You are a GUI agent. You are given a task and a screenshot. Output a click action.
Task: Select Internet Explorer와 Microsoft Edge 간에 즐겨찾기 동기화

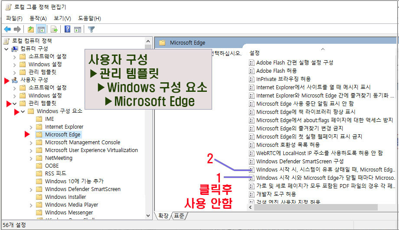(325, 96)
